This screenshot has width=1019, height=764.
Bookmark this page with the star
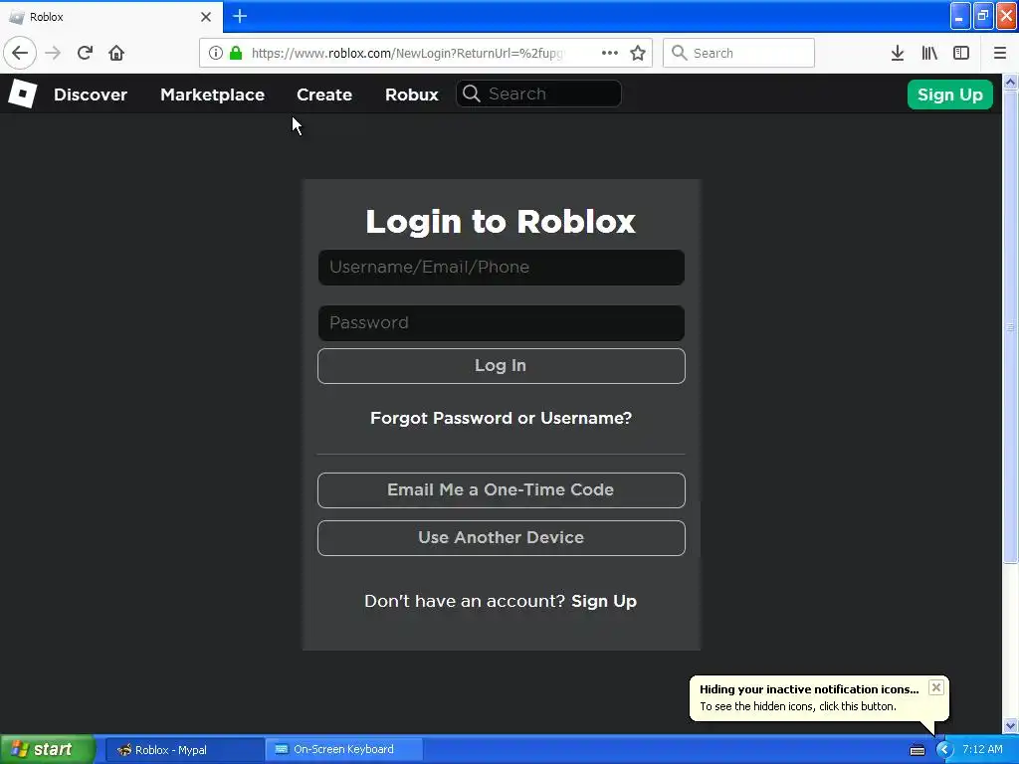pos(638,53)
